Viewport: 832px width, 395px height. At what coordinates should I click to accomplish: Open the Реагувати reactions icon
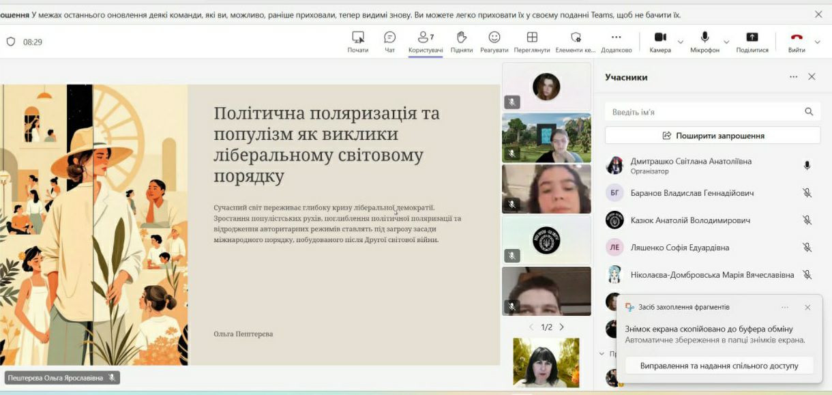point(494,38)
